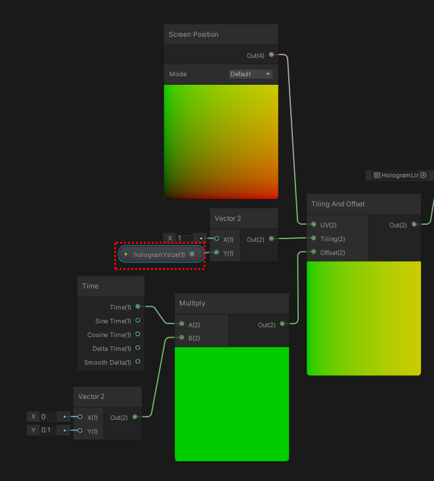Click the Y value field showing 0.1
Screen dimensions: 434x481
(48, 430)
